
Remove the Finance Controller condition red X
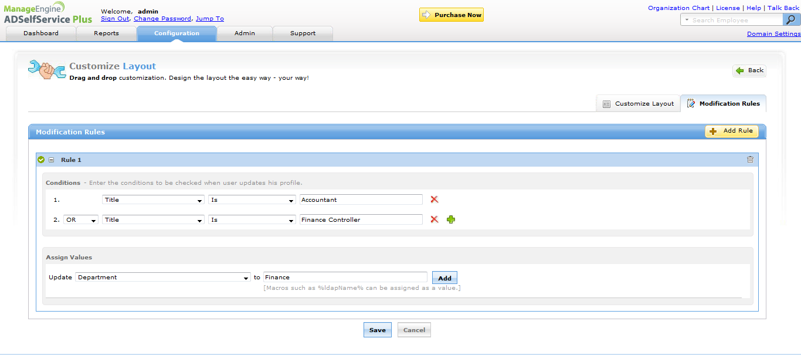(x=435, y=219)
